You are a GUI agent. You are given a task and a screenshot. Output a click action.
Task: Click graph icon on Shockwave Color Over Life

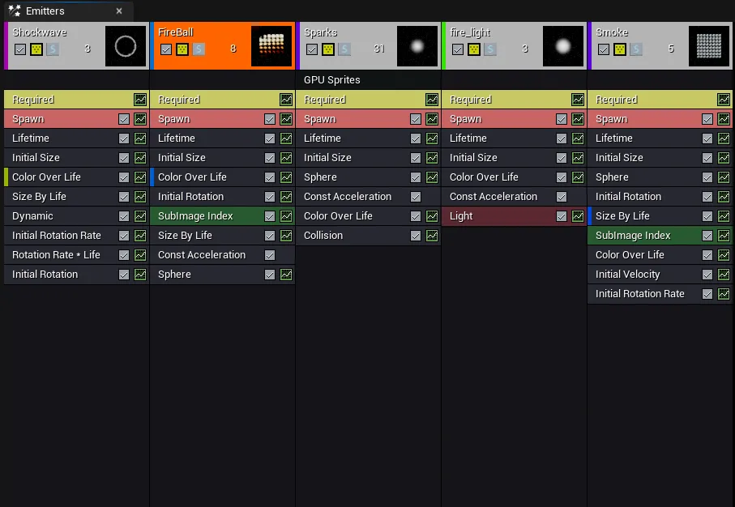coord(140,177)
